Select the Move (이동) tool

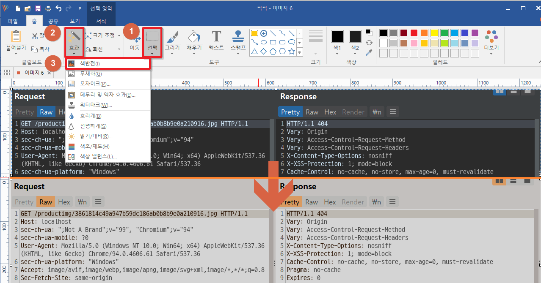coord(135,41)
